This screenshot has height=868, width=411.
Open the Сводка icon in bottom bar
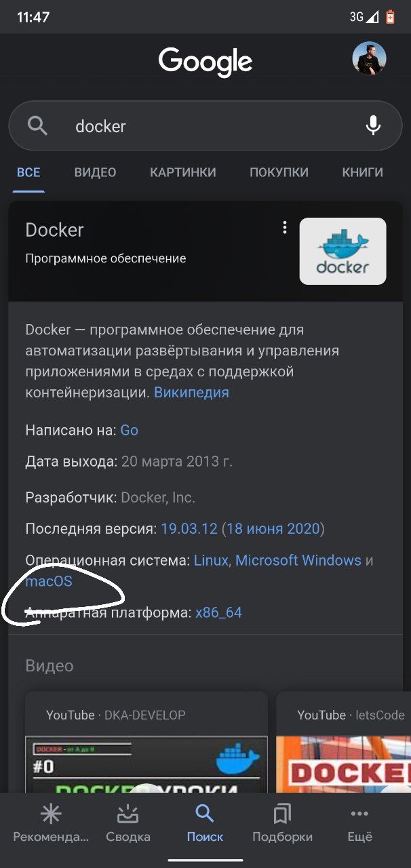point(128,814)
